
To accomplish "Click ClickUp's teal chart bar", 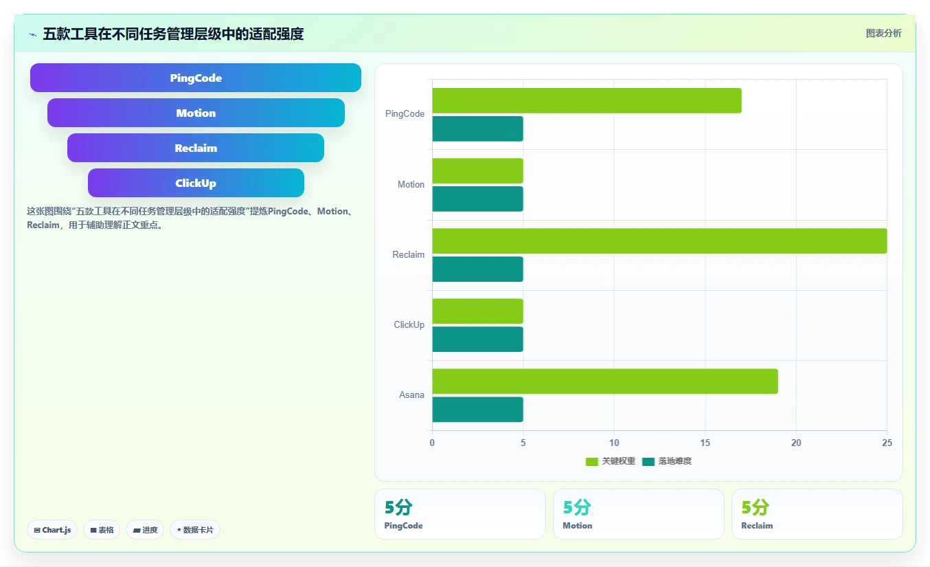I will 477,339.
